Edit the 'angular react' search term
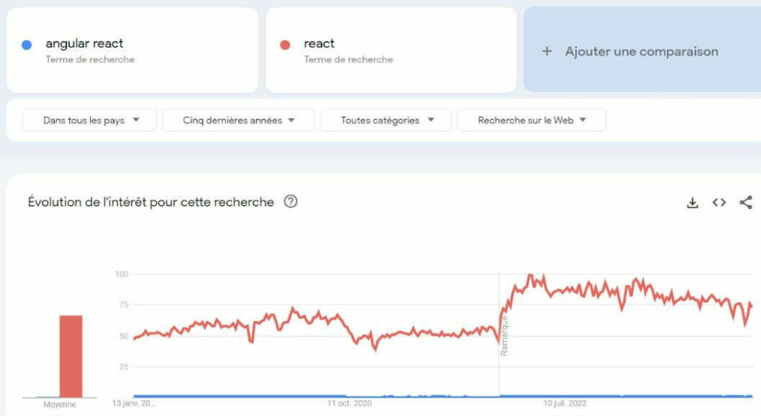The image size is (761, 416). (132, 50)
